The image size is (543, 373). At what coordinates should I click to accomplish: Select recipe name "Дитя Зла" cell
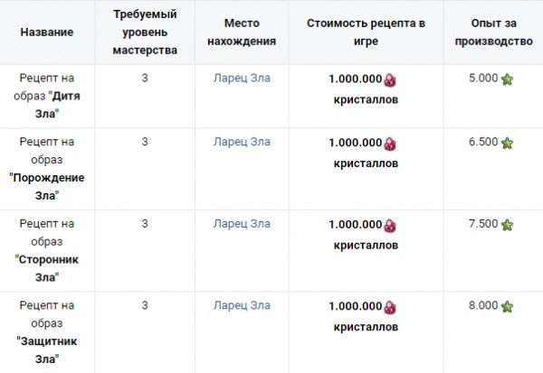click(x=46, y=96)
